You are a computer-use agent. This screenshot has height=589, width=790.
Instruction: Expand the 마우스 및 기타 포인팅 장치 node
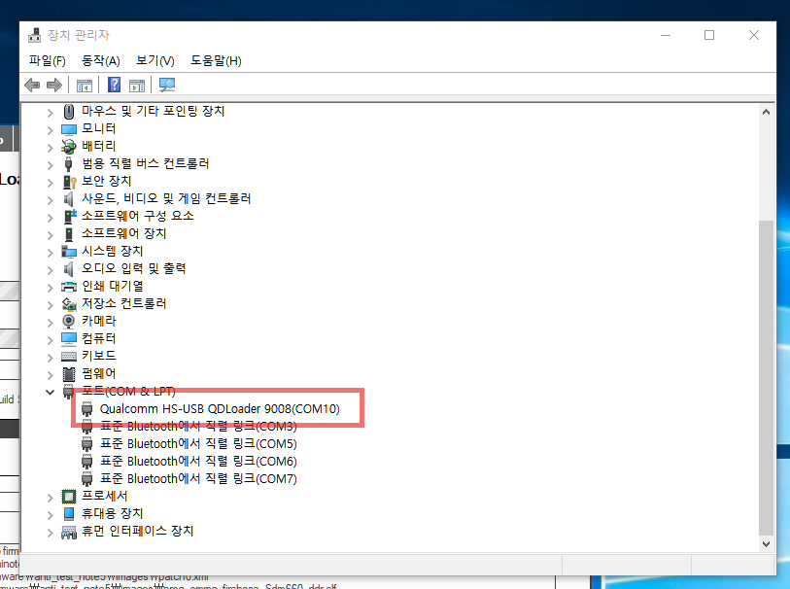point(50,113)
